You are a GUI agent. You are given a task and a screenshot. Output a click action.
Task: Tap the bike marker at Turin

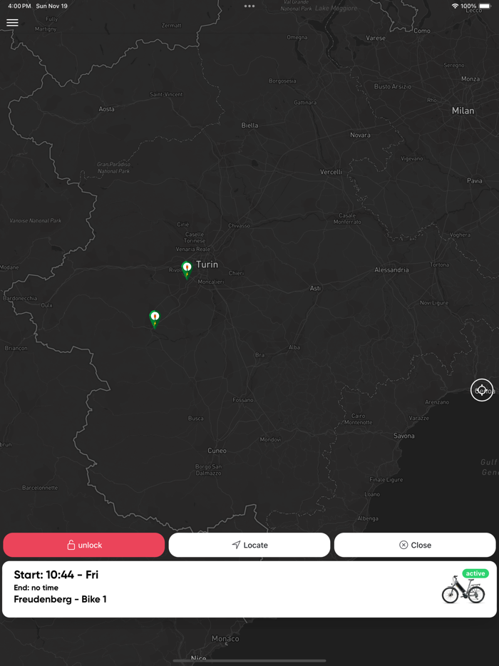pyautogui.click(x=187, y=270)
